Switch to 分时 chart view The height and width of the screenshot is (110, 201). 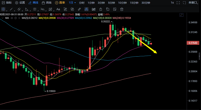tap(82, 3)
